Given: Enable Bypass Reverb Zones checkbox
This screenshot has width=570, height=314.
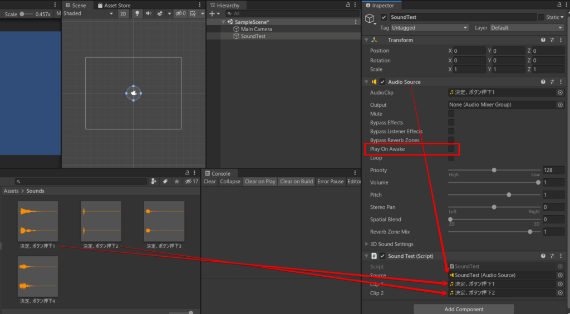Looking at the screenshot, I should (451, 139).
